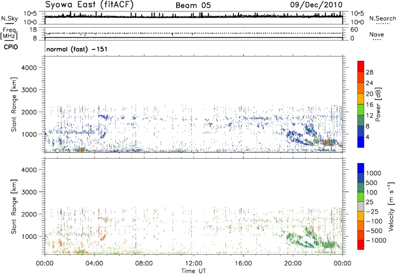
Task: Click the blue bottom of the Power colorbar
Action: pos(361,142)
